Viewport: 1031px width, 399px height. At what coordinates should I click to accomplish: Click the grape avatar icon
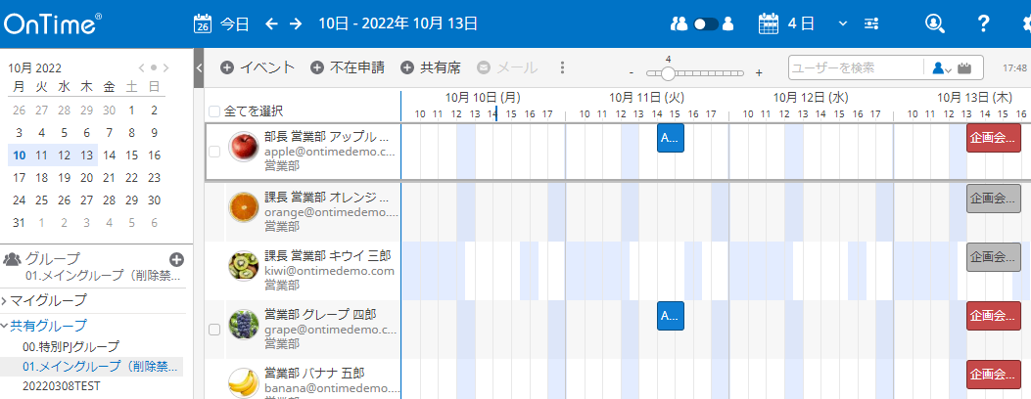pos(243,325)
